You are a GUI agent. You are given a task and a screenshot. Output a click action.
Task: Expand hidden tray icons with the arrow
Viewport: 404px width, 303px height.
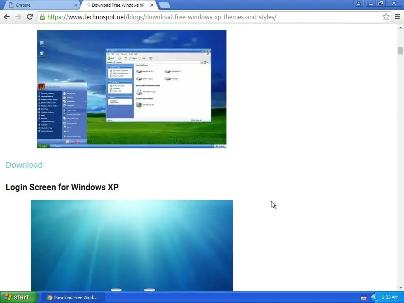point(374,297)
